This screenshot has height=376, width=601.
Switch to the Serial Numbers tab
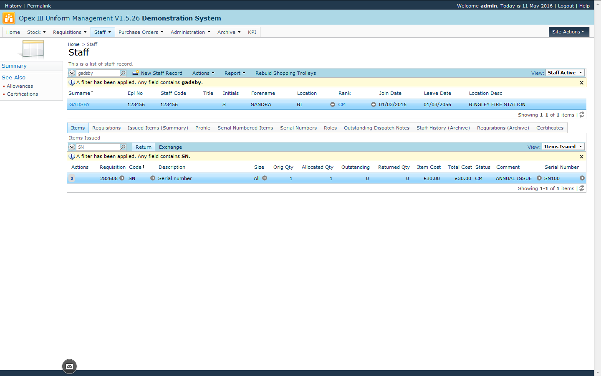pos(298,128)
